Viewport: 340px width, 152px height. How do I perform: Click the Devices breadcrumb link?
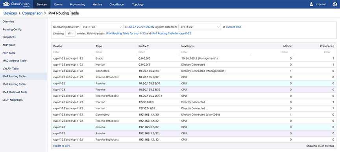point(10,13)
